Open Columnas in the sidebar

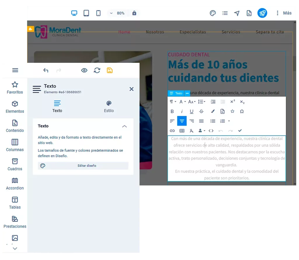15,145
